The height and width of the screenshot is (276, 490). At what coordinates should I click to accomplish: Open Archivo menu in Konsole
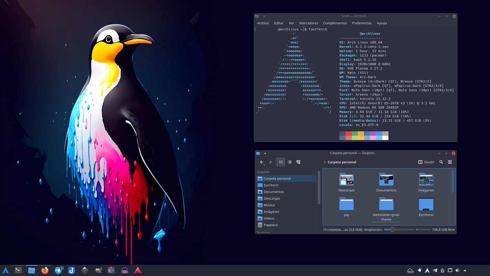[x=263, y=23]
